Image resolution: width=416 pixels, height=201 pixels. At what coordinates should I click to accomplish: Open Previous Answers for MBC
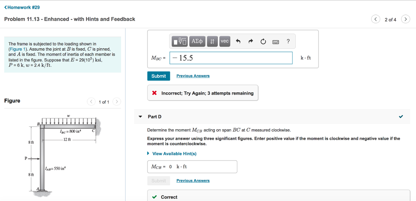tap(193, 76)
